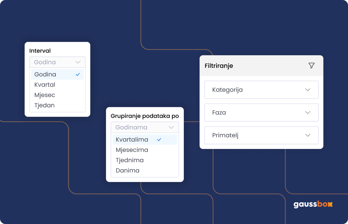
Task: Click the chevron in Godinama dropdown
Action: [171, 127]
